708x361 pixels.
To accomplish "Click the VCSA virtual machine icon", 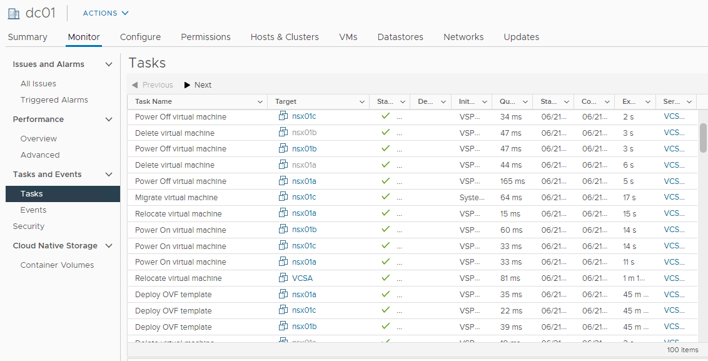I will (x=283, y=278).
